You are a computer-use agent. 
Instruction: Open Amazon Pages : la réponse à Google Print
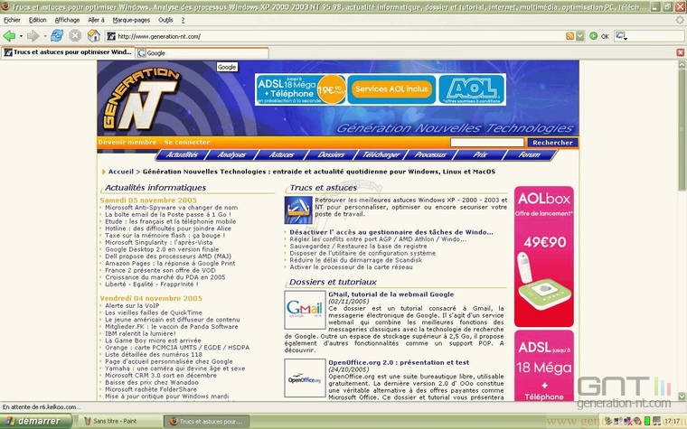click(170, 263)
